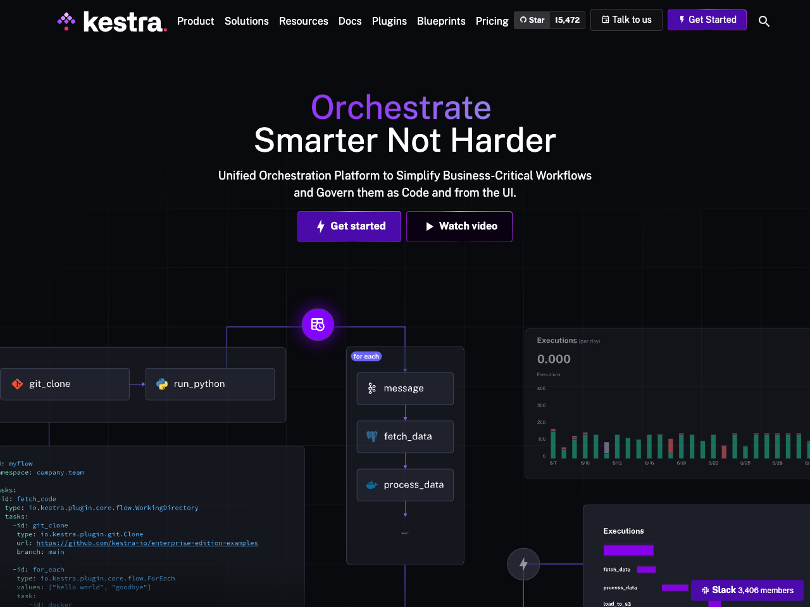The width and height of the screenshot is (810, 607).
Task: Click the fetch_data Gantt row label
Action: point(617,570)
